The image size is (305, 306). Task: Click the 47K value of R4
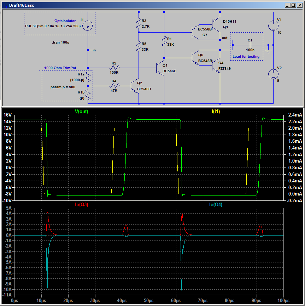tap(114, 91)
